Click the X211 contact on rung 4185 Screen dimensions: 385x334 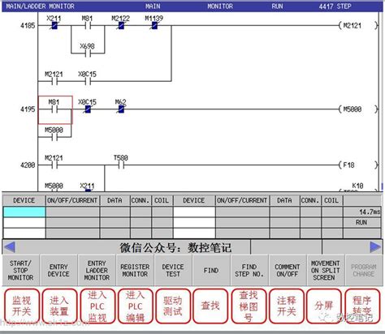[x=54, y=26]
